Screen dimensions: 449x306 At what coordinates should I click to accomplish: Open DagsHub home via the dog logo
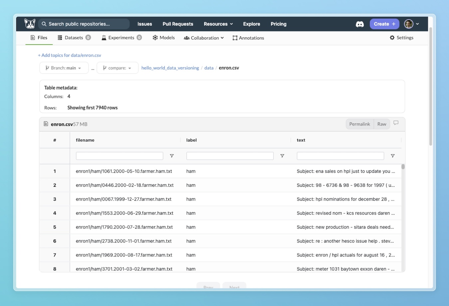coord(30,23)
